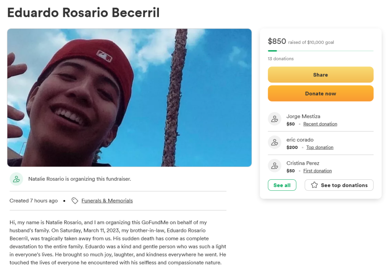391x266 pixels.
Task: Click Jorge Mestiza's donor avatar icon
Action: 275,119
